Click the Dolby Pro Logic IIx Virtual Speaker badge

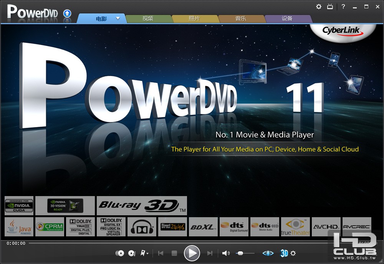(111, 227)
